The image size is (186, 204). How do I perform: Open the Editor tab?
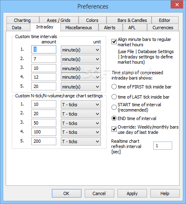click(165, 20)
